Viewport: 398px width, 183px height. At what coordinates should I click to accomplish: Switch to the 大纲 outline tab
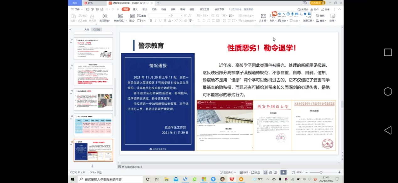(86, 29)
